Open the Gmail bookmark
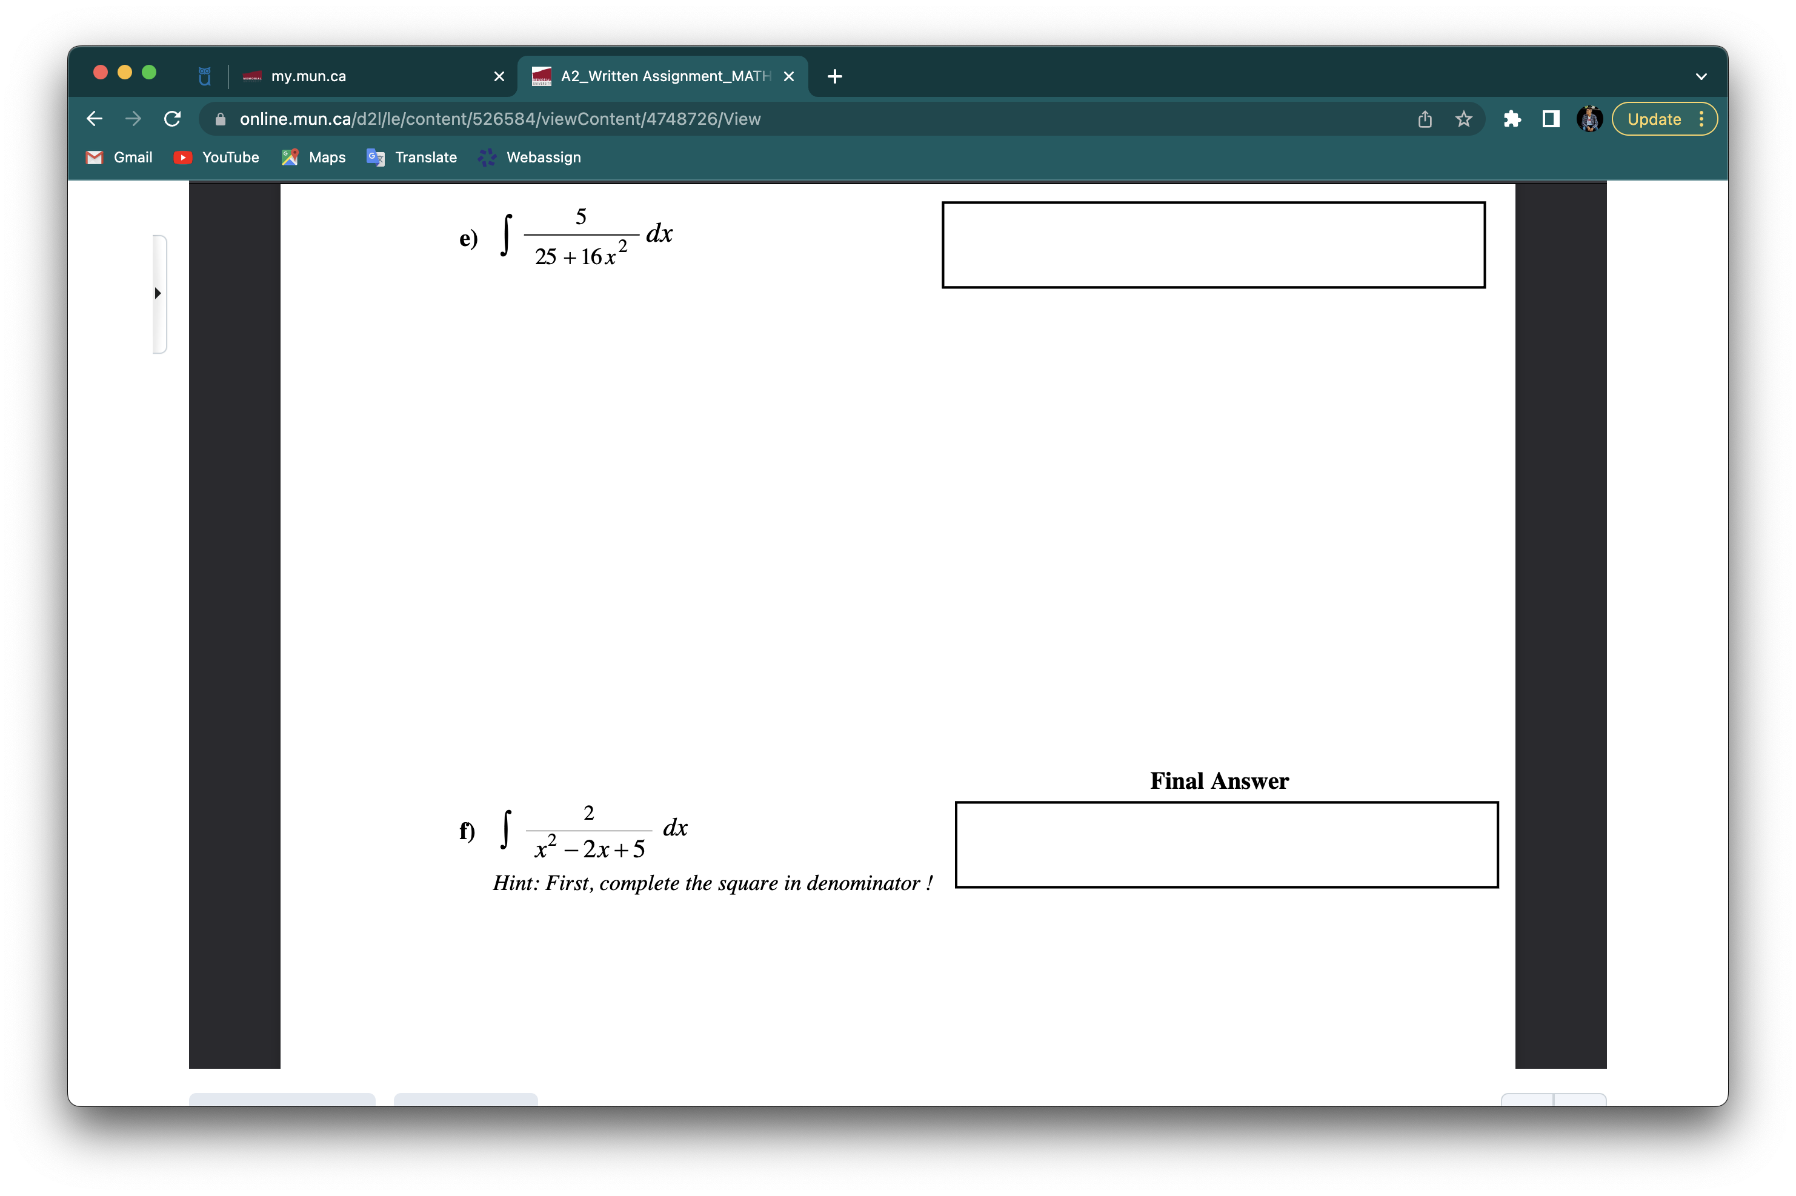The image size is (1796, 1196). pos(118,157)
